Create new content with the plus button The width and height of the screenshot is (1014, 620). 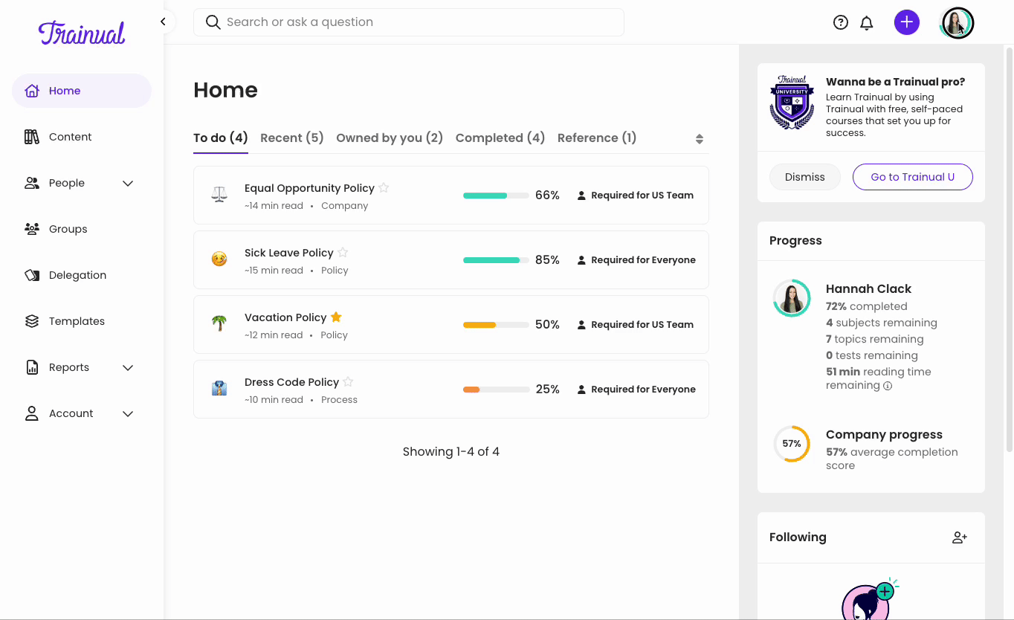coord(906,22)
